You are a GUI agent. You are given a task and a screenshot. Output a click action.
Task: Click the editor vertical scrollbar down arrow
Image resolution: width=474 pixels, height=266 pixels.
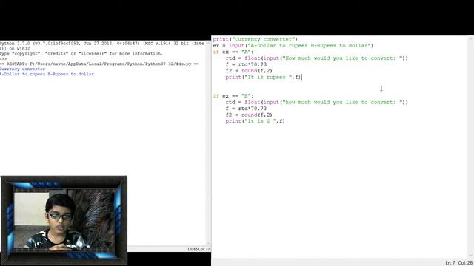tap(471, 256)
